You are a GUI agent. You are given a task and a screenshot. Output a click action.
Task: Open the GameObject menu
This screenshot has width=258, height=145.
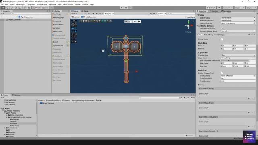tap(21, 4)
